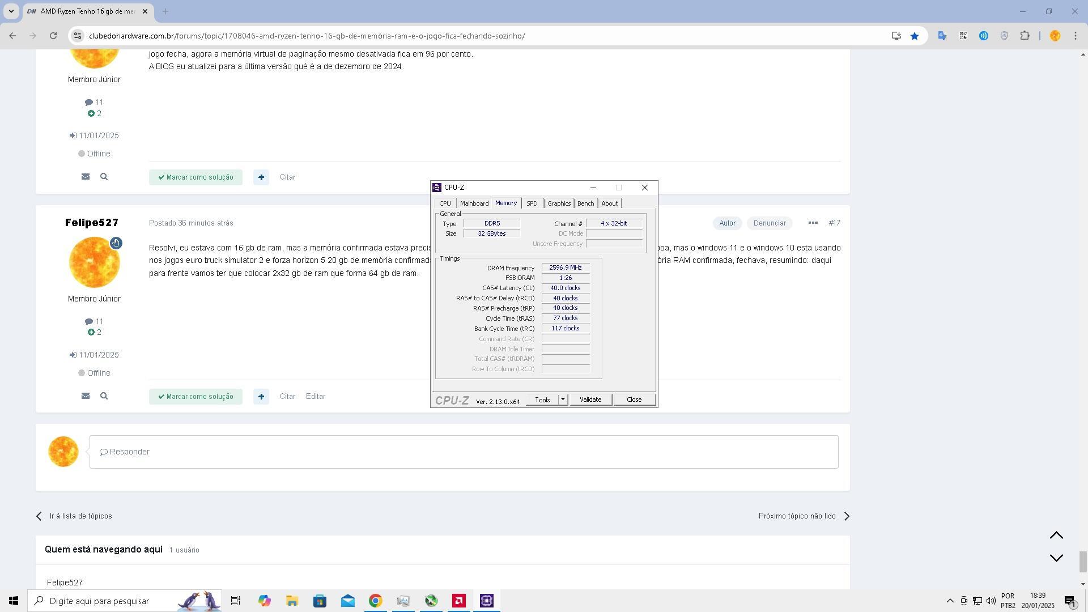Click the Responder reply field
Image resolution: width=1088 pixels, height=612 pixels.
(464, 452)
